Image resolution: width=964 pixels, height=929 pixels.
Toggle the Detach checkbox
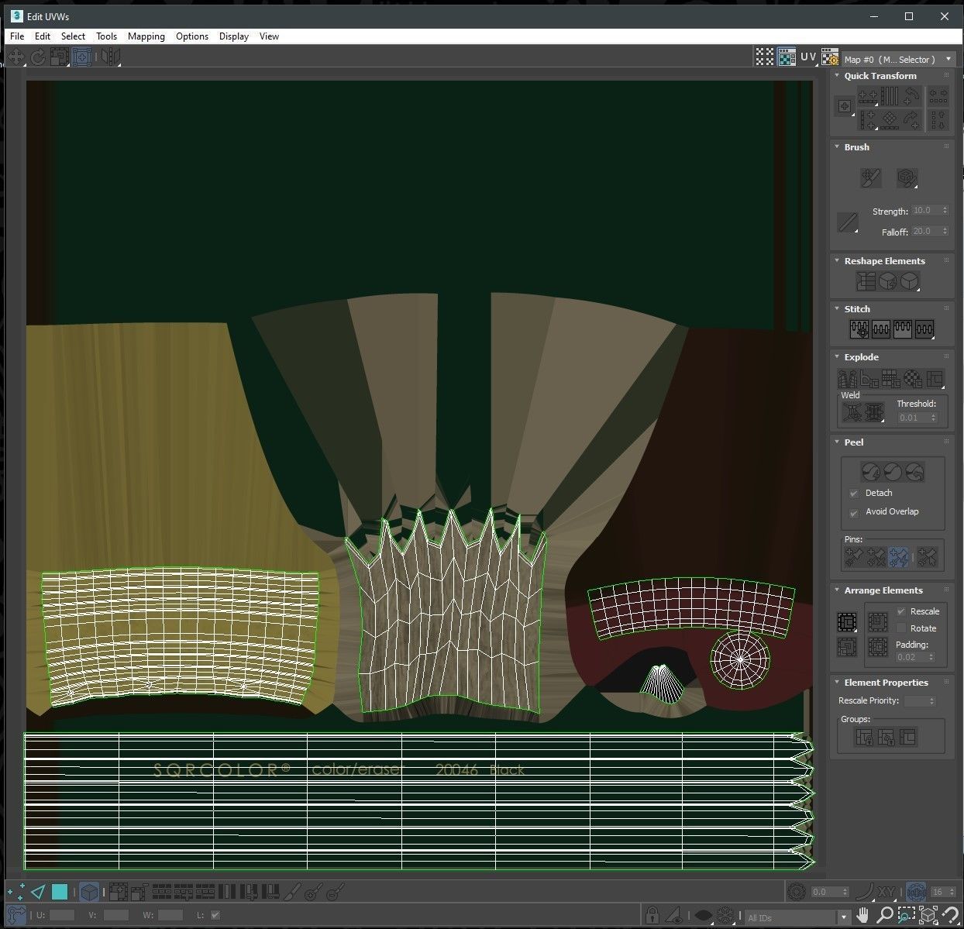pos(854,494)
